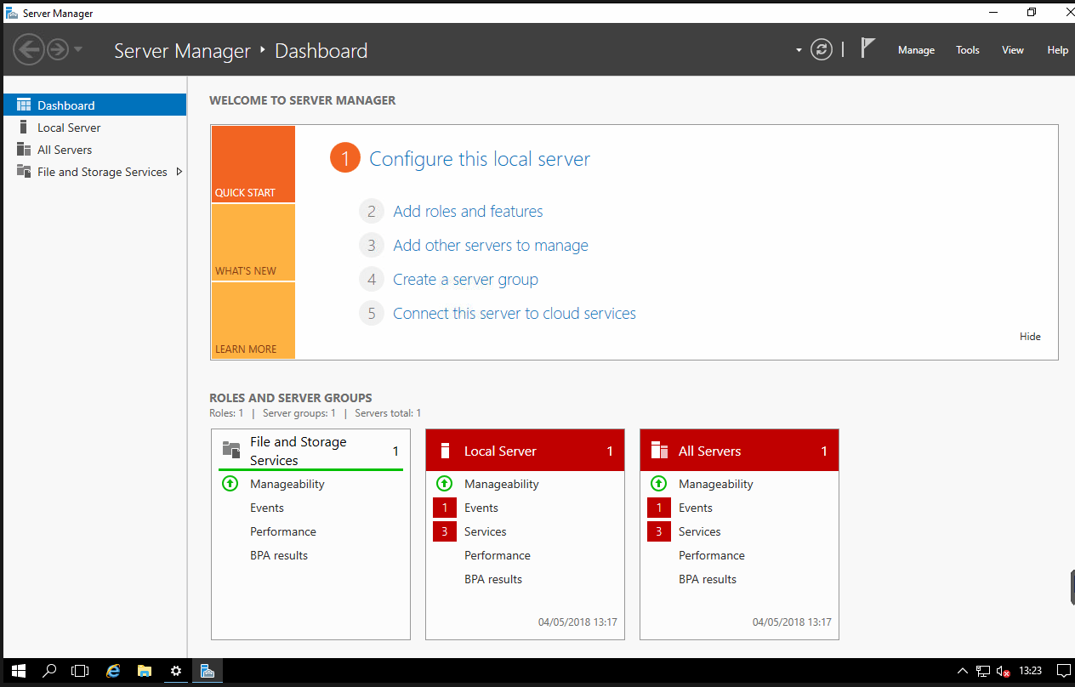Click the File and Storage Services sidebar icon

(24, 172)
